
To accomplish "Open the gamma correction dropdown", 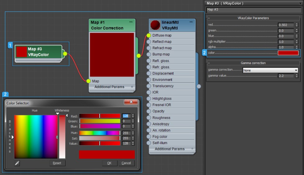I will click(x=270, y=70).
